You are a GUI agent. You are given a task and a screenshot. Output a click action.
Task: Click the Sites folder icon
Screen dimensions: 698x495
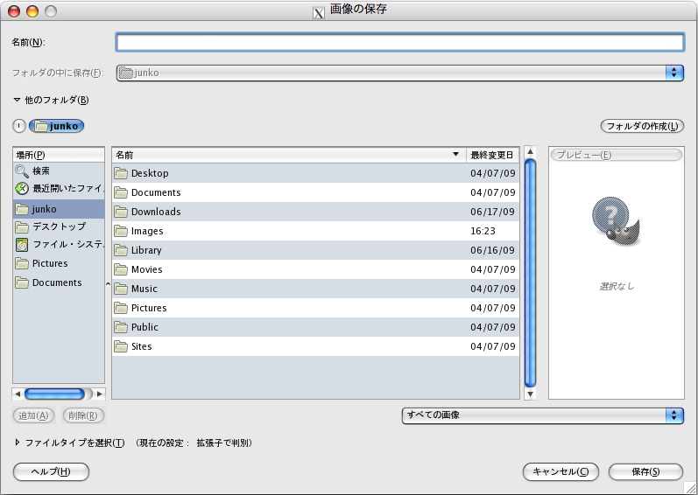(x=121, y=346)
